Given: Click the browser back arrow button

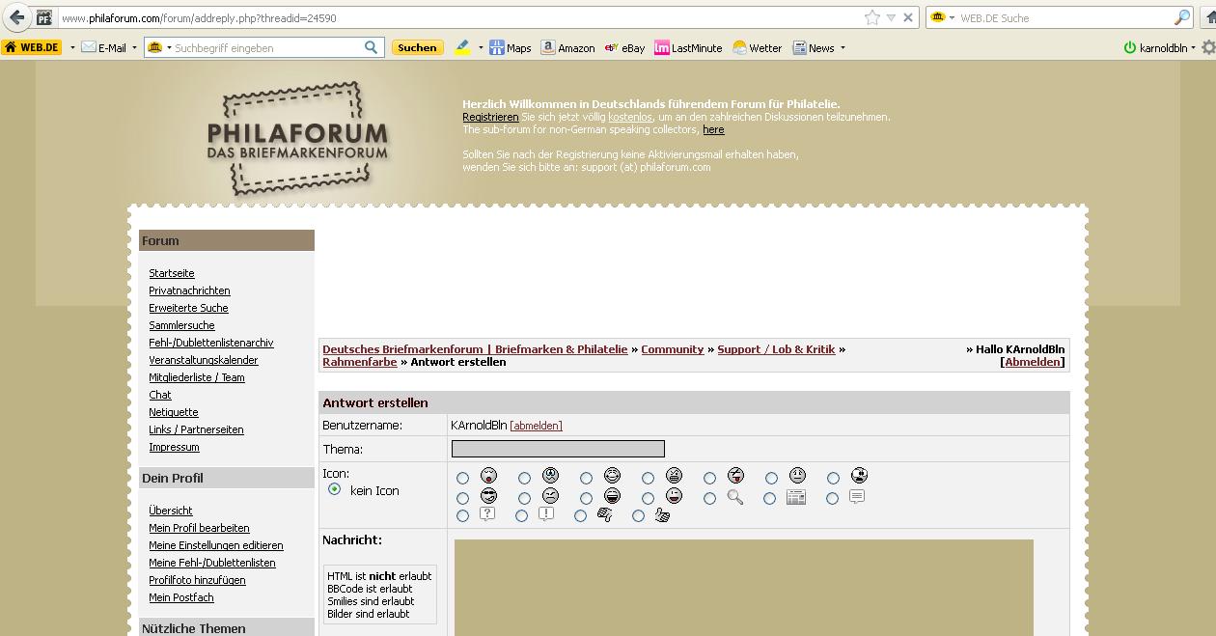Looking at the screenshot, I should point(16,17).
